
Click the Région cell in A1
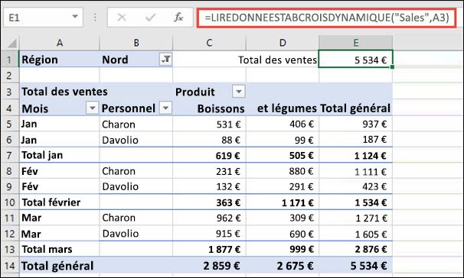pos(60,60)
